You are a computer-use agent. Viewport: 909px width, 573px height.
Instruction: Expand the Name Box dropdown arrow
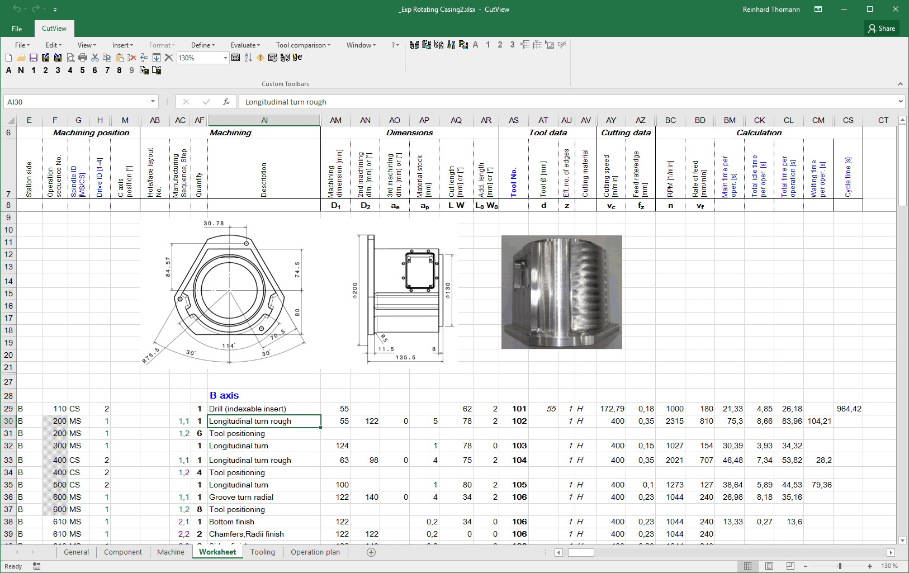pyautogui.click(x=153, y=102)
